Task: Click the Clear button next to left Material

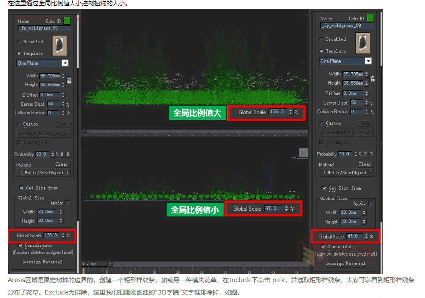Action: [62, 164]
